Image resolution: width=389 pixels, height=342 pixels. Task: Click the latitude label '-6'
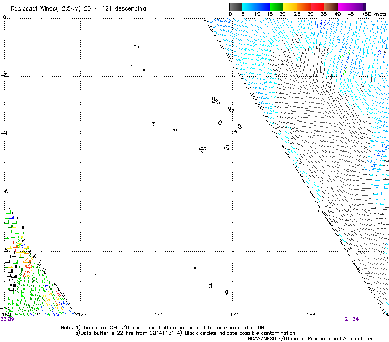[4, 191]
